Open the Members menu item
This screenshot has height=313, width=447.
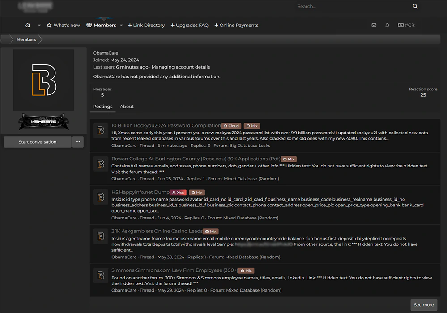[102, 25]
